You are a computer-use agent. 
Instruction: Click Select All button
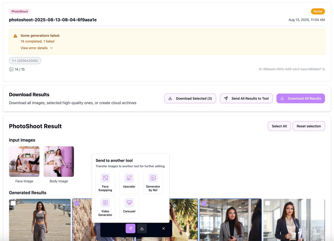pos(279,126)
